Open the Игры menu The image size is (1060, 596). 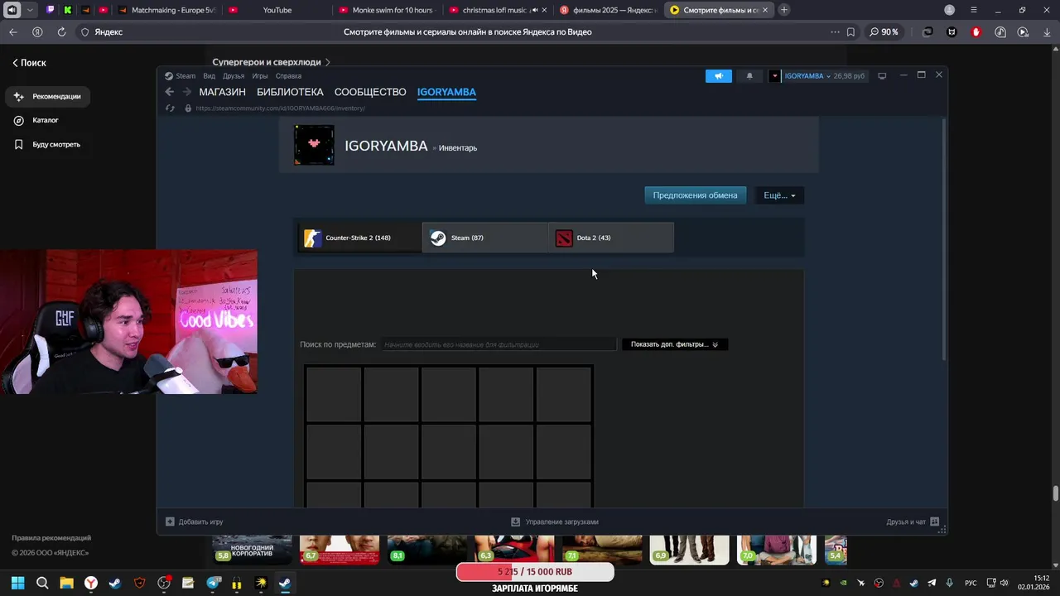click(260, 76)
